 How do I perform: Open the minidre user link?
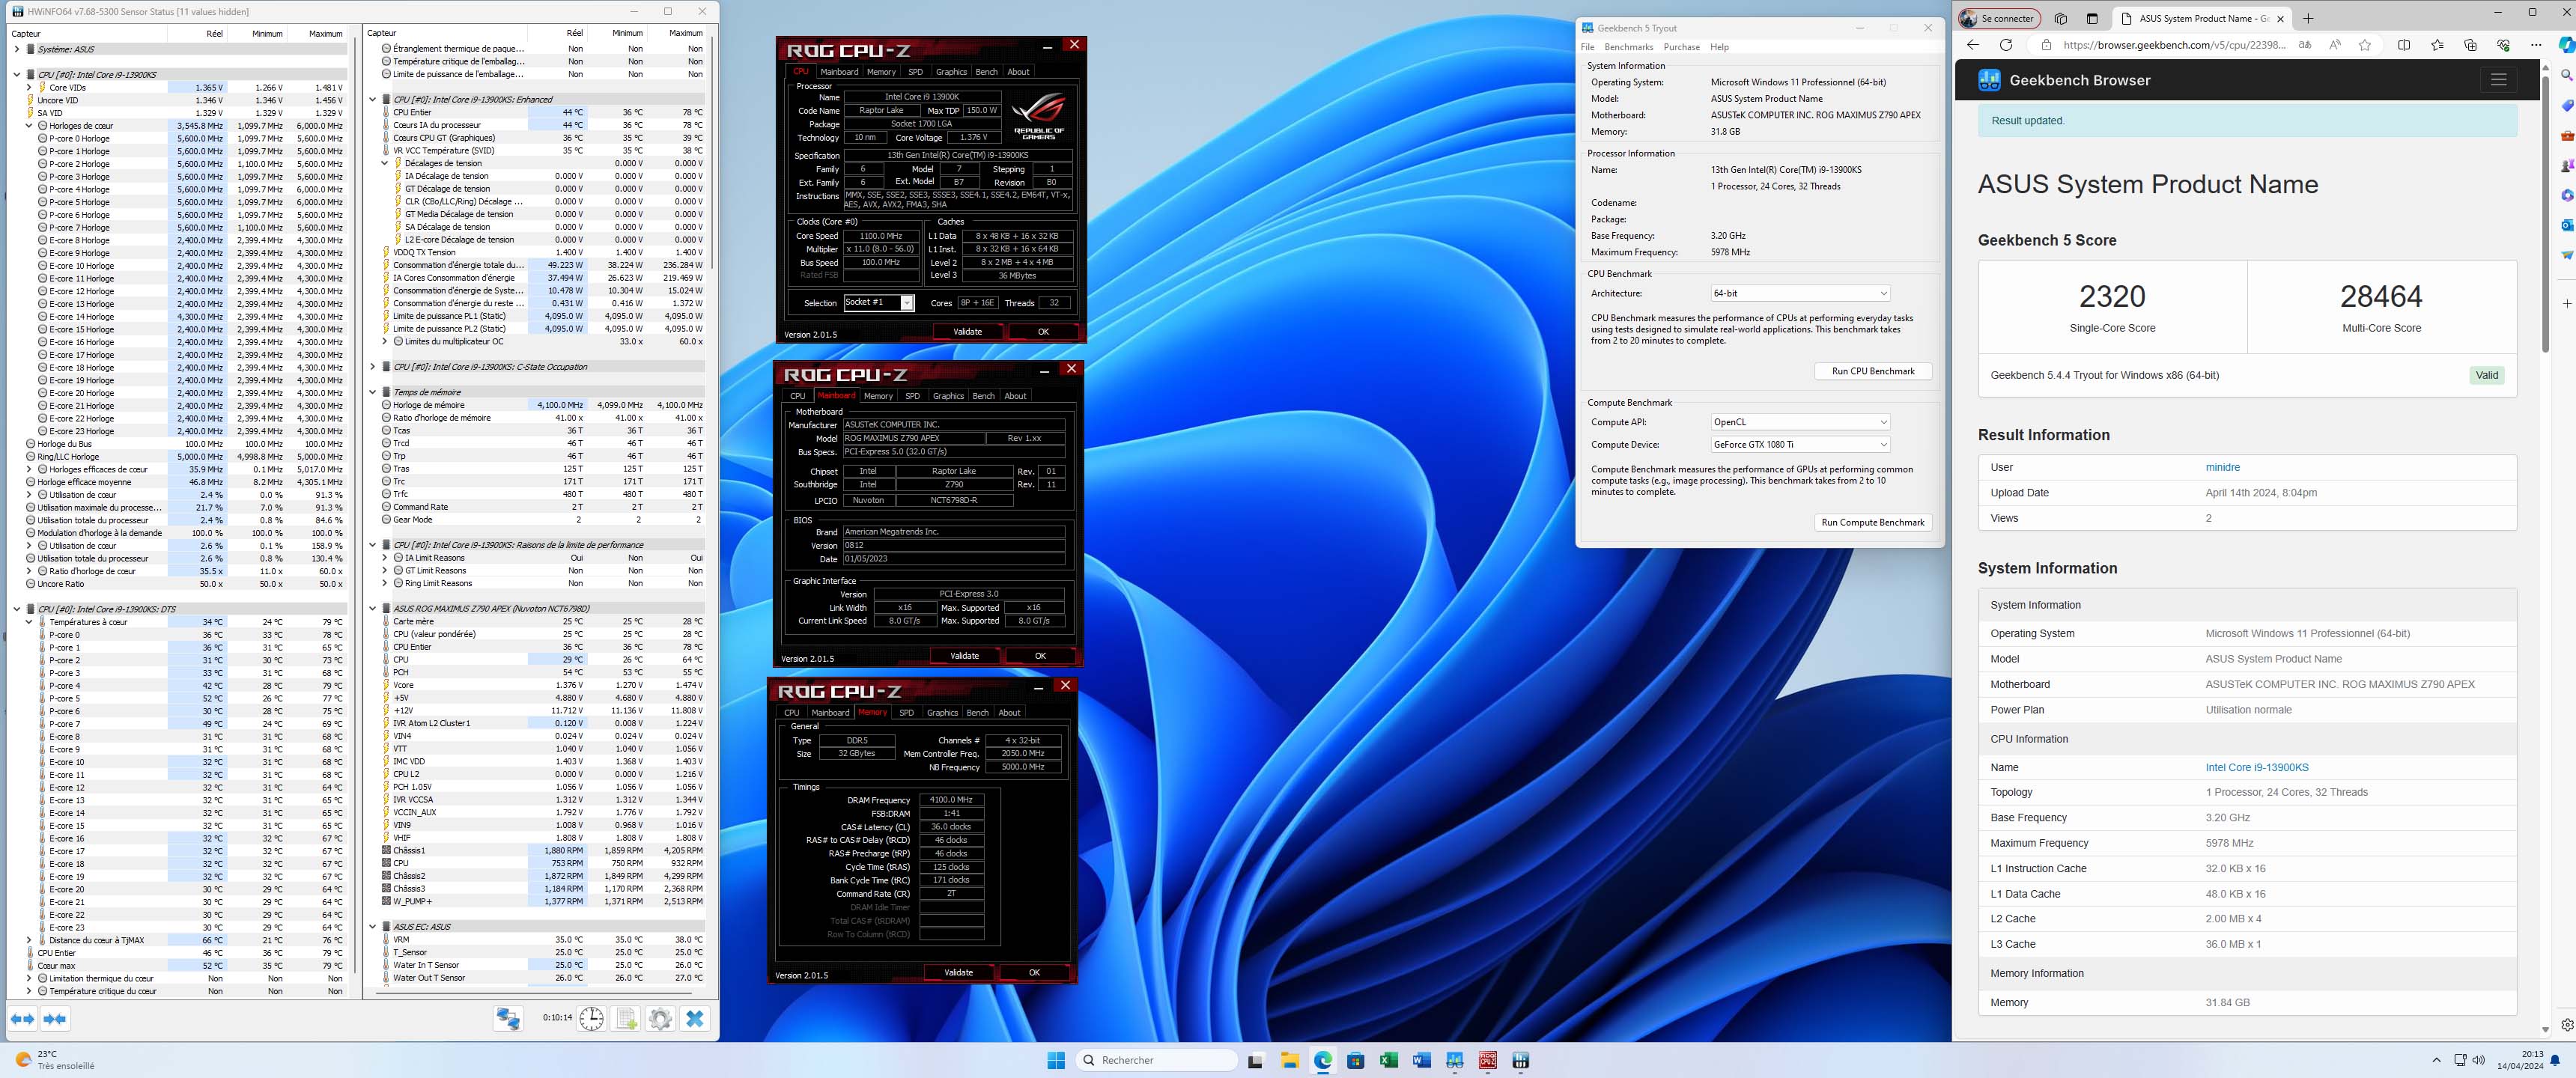(x=2222, y=467)
